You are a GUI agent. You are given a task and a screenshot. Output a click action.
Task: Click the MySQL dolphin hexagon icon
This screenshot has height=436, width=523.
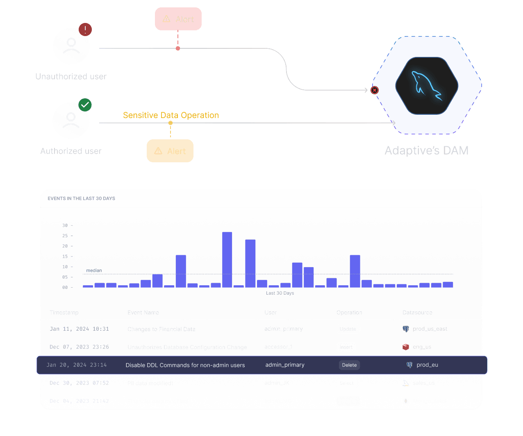427,86
